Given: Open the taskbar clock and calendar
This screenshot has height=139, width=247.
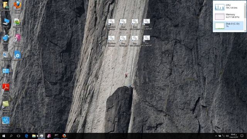Looking at the screenshot, I should pyautogui.click(x=234, y=136).
